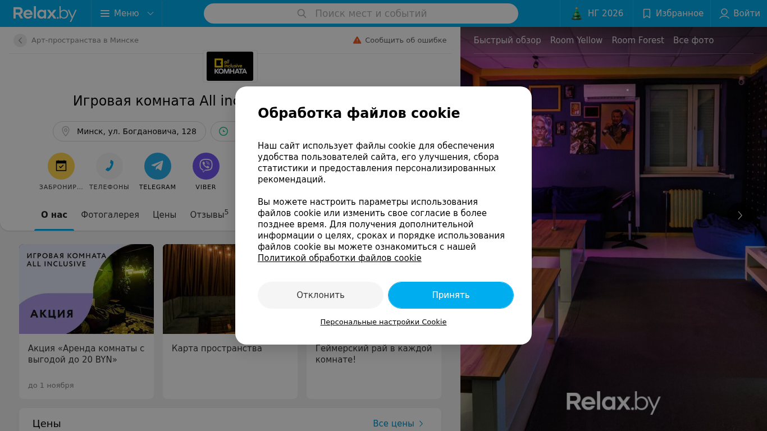Decline cookies with Отклонить button
Screen dimensions: 767x431
click(x=321, y=295)
